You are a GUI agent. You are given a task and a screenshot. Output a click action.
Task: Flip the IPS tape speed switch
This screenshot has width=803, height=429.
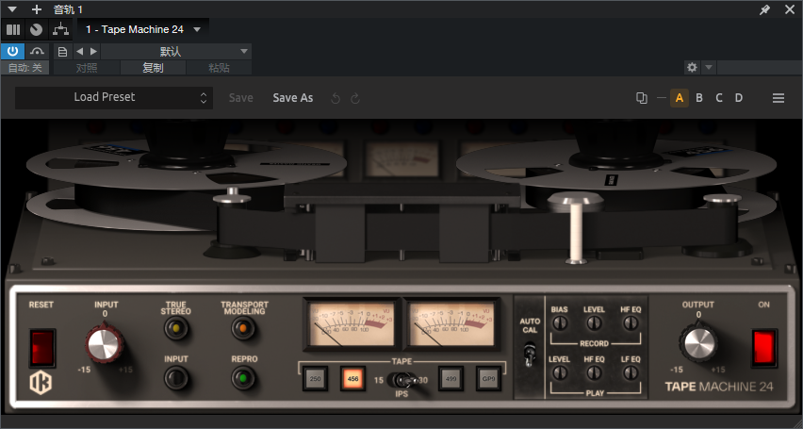point(402,381)
